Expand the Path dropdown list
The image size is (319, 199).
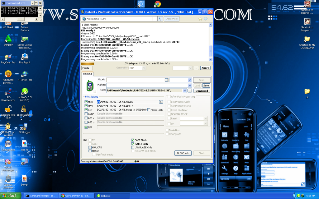click(190, 91)
